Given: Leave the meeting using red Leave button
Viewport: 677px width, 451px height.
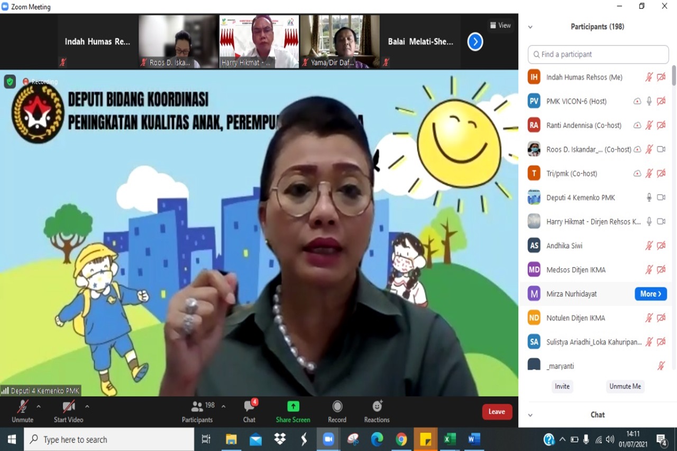Looking at the screenshot, I should click(x=497, y=412).
